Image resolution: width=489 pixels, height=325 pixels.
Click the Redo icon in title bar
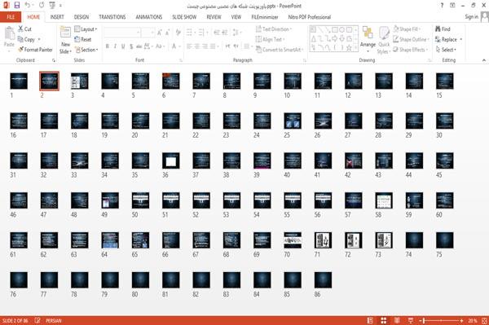click(x=42, y=6)
